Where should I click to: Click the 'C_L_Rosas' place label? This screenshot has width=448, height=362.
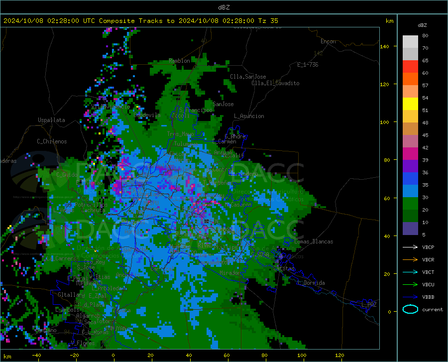pyautogui.click(x=95, y=332)
